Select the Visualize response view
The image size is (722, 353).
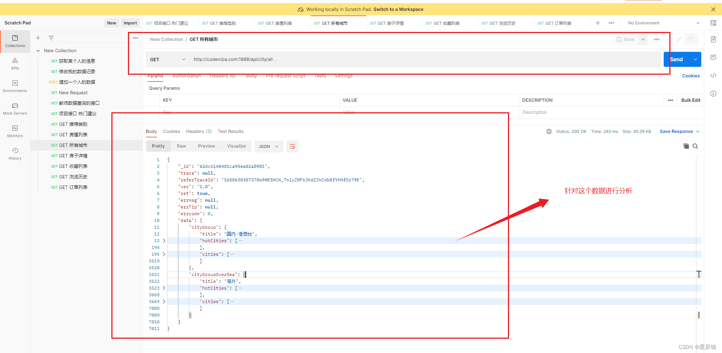[236, 146]
